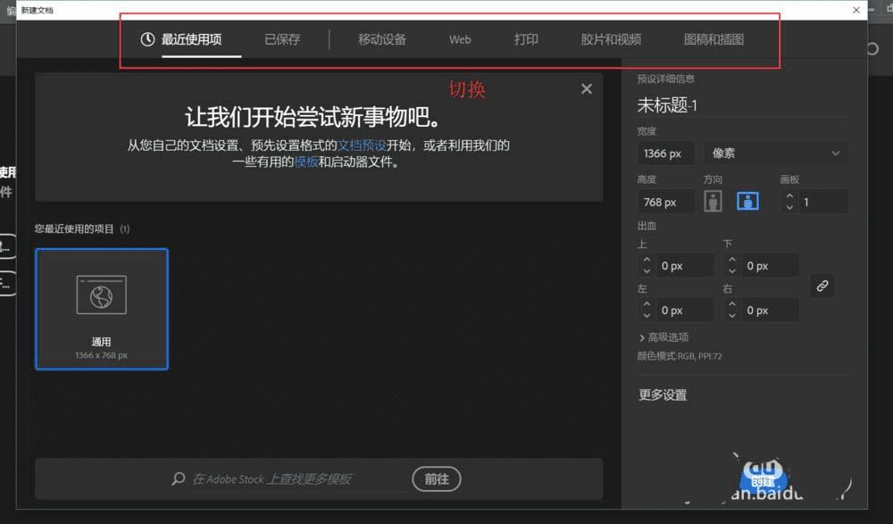Follow the 模板 link
The height and width of the screenshot is (524, 893).
tap(305, 162)
